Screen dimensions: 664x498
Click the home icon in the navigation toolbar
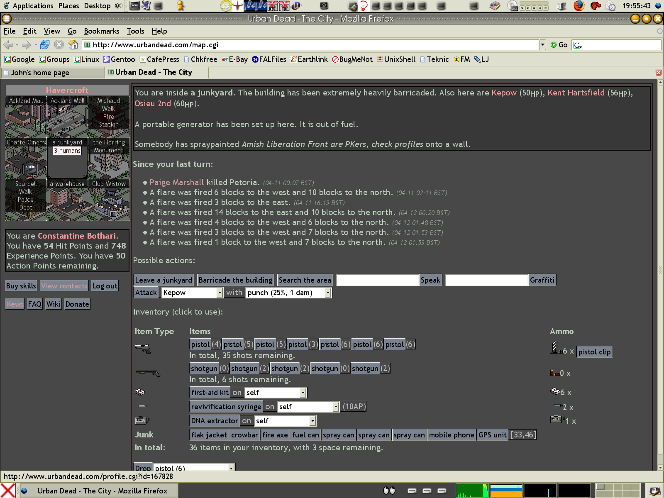[x=73, y=45]
